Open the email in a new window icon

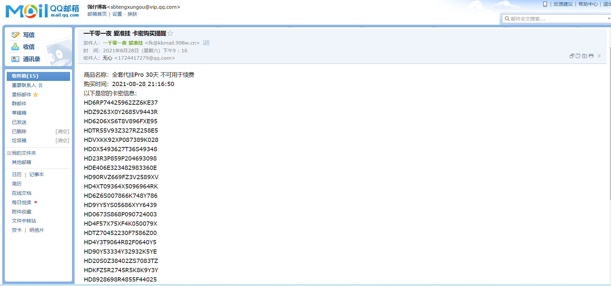572,56
